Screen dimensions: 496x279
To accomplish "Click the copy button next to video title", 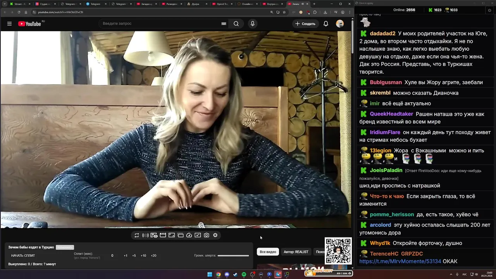I will click(x=65, y=247).
